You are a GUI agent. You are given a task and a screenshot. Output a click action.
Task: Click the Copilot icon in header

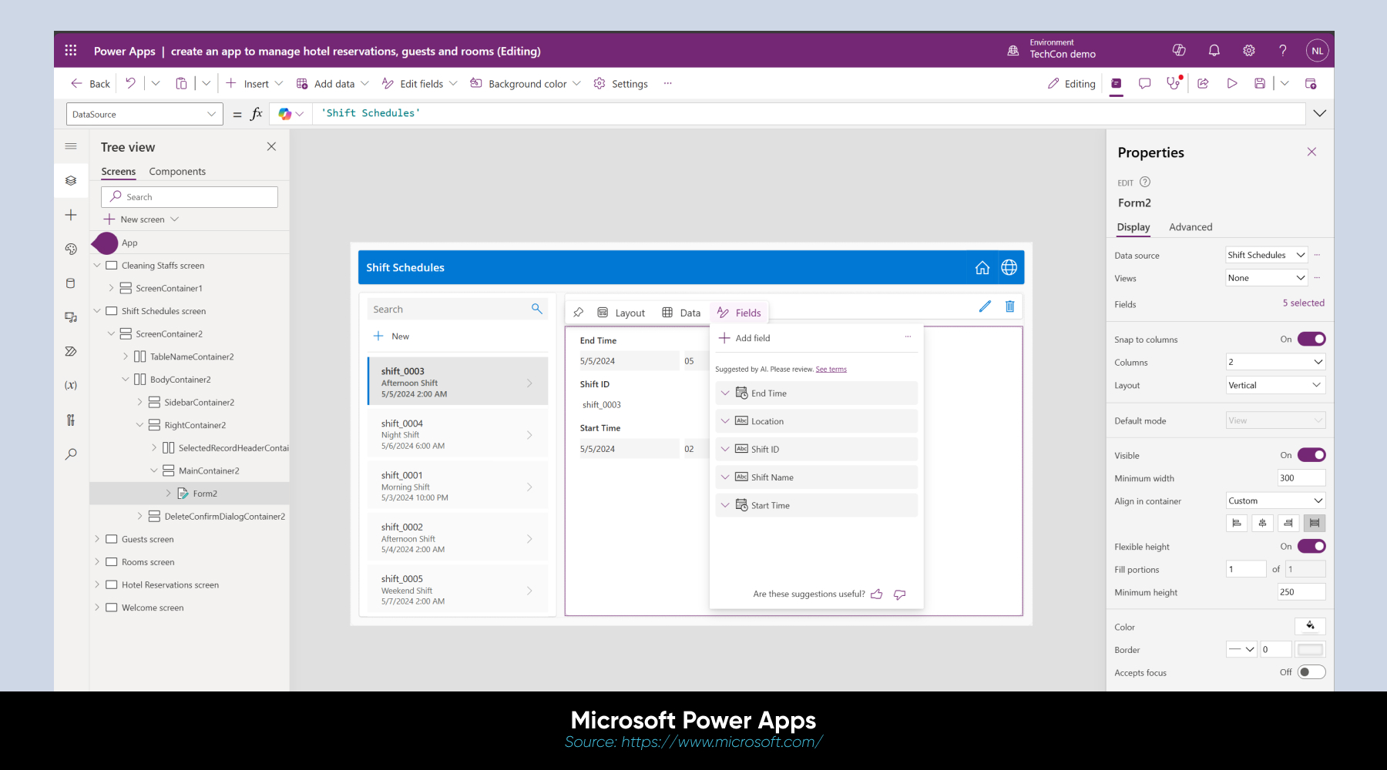click(1179, 50)
